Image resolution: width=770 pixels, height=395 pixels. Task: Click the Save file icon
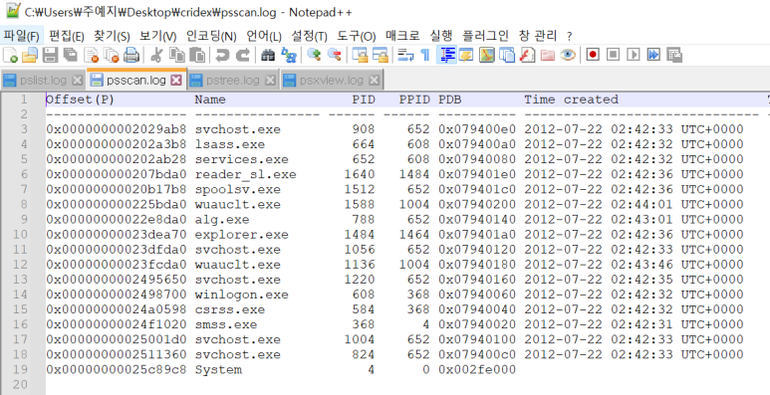(50, 55)
